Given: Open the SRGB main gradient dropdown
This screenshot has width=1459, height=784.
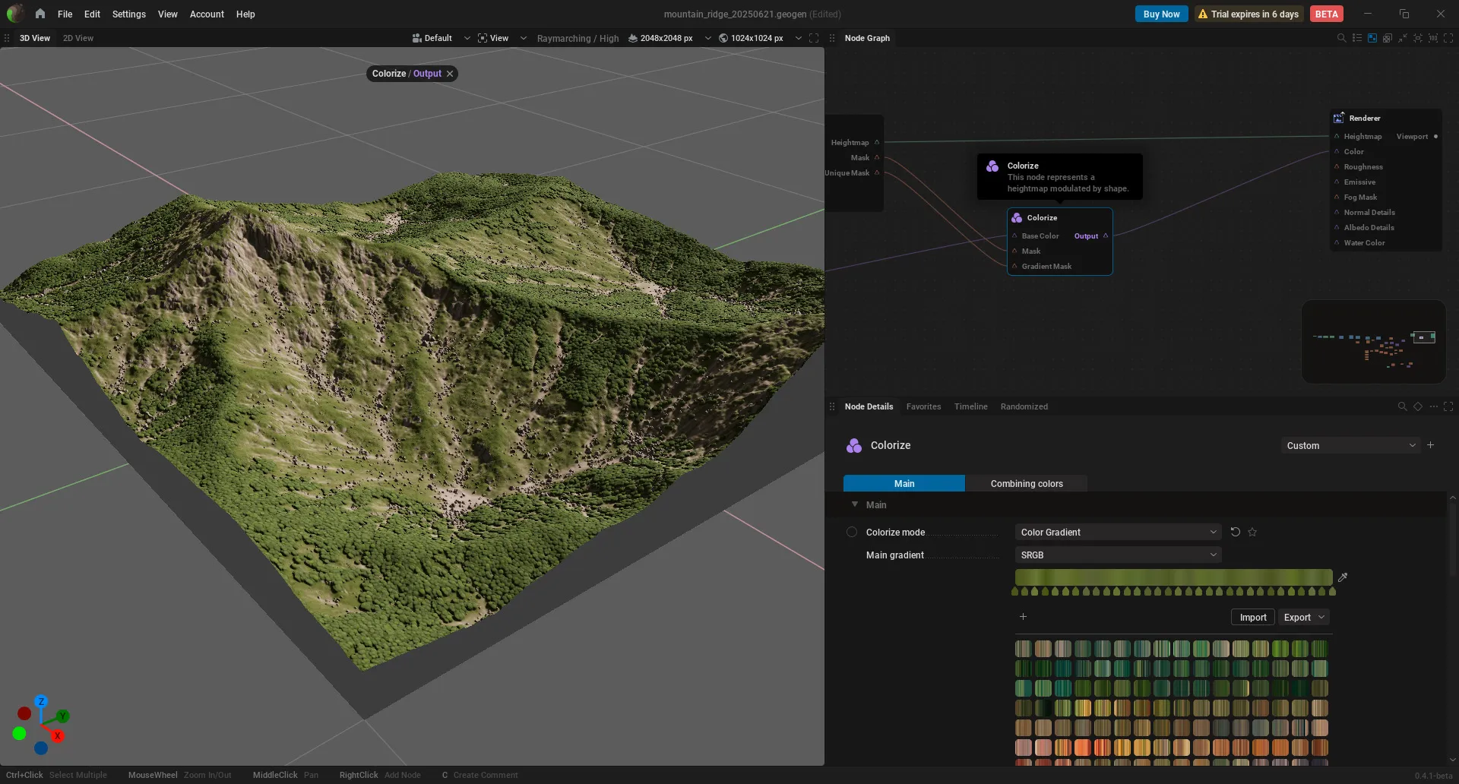Looking at the screenshot, I should point(1118,555).
